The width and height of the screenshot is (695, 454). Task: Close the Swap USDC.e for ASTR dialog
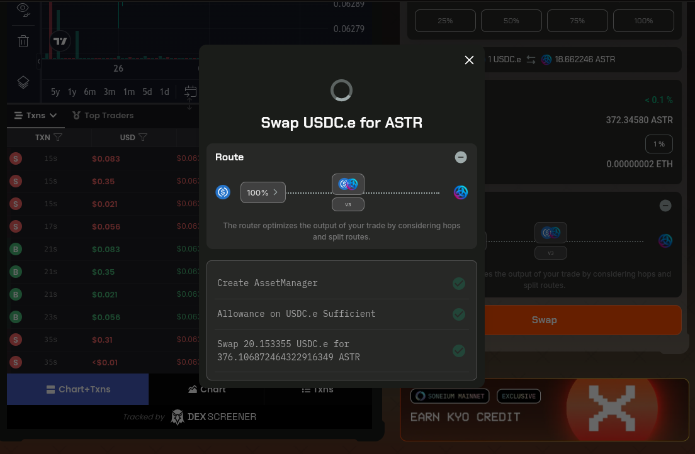[x=469, y=60]
